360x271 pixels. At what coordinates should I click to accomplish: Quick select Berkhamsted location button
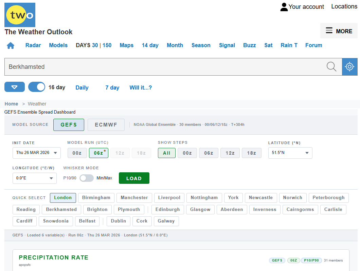[61, 210]
